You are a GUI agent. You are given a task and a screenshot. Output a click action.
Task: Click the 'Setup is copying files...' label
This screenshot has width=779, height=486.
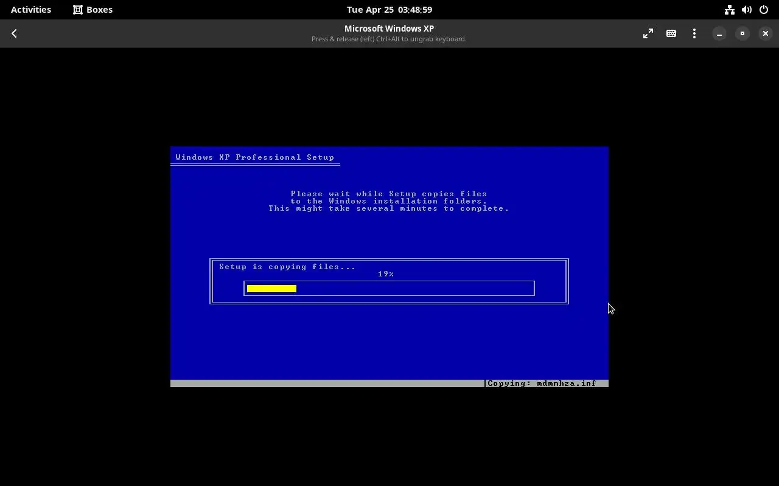pyautogui.click(x=287, y=267)
